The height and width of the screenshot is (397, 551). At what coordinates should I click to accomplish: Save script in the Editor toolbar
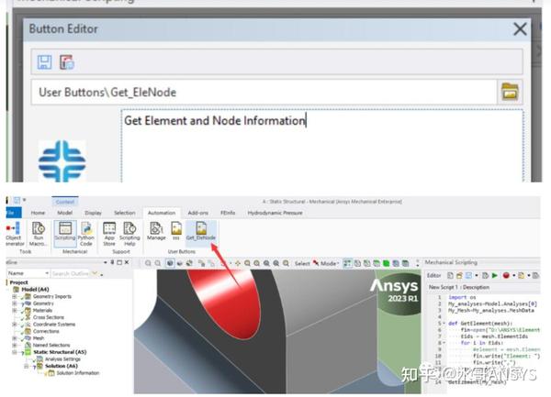pyautogui.click(x=468, y=276)
